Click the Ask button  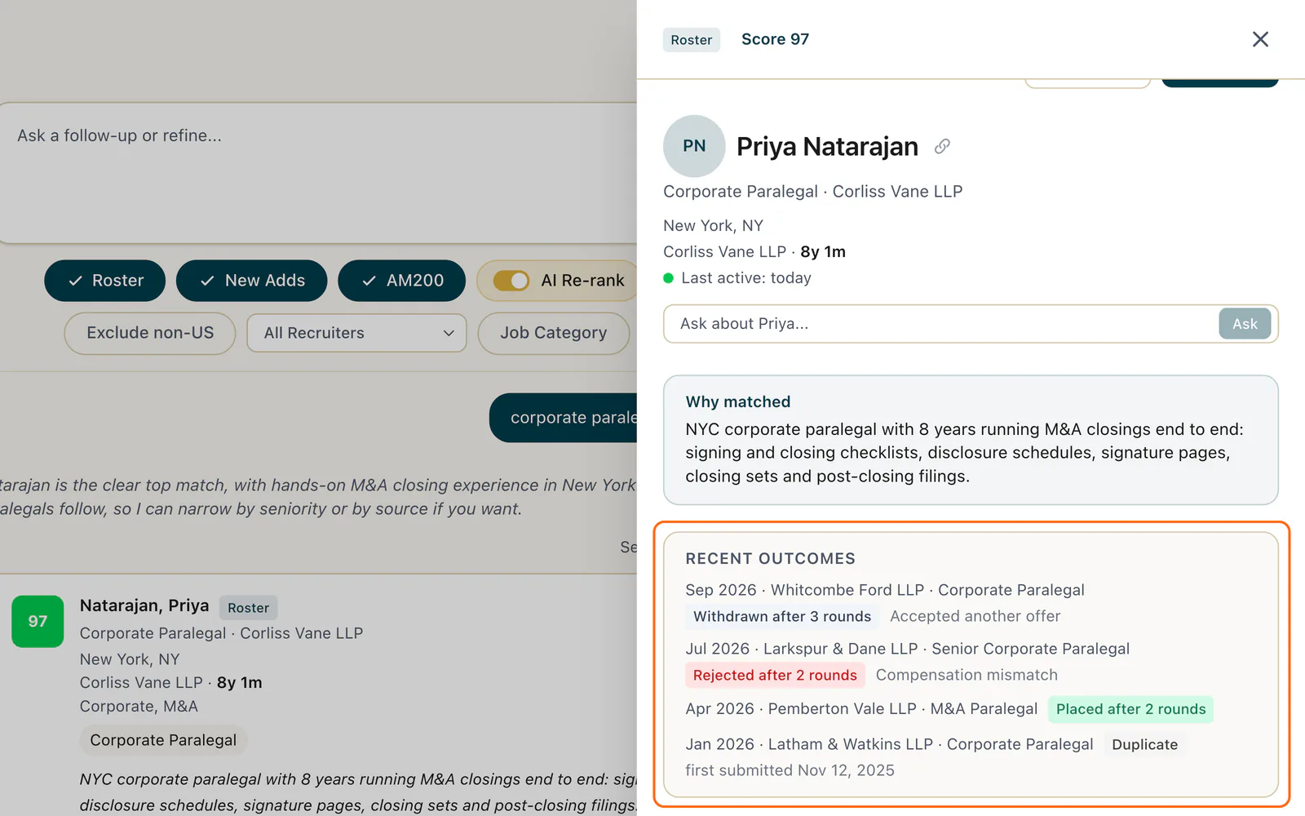click(x=1245, y=324)
